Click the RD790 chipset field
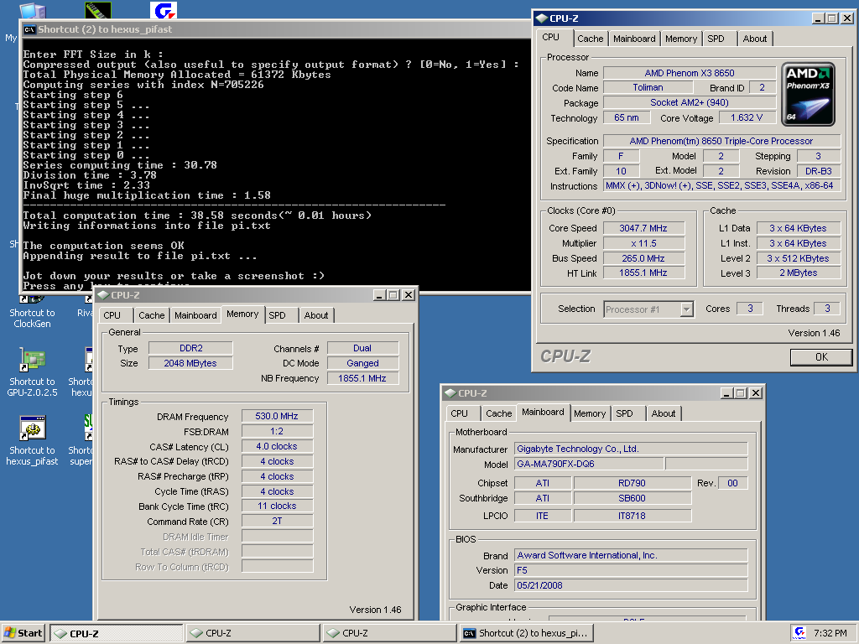The width and height of the screenshot is (859, 644). pos(633,483)
